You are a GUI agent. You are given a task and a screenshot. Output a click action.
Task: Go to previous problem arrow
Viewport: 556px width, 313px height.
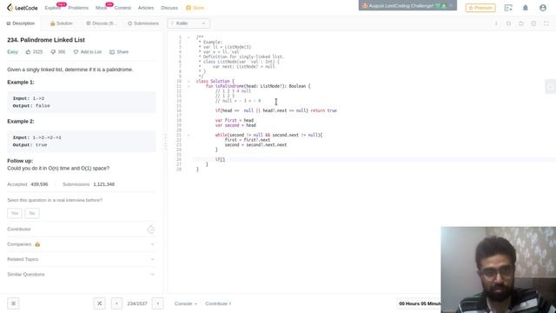(116, 303)
